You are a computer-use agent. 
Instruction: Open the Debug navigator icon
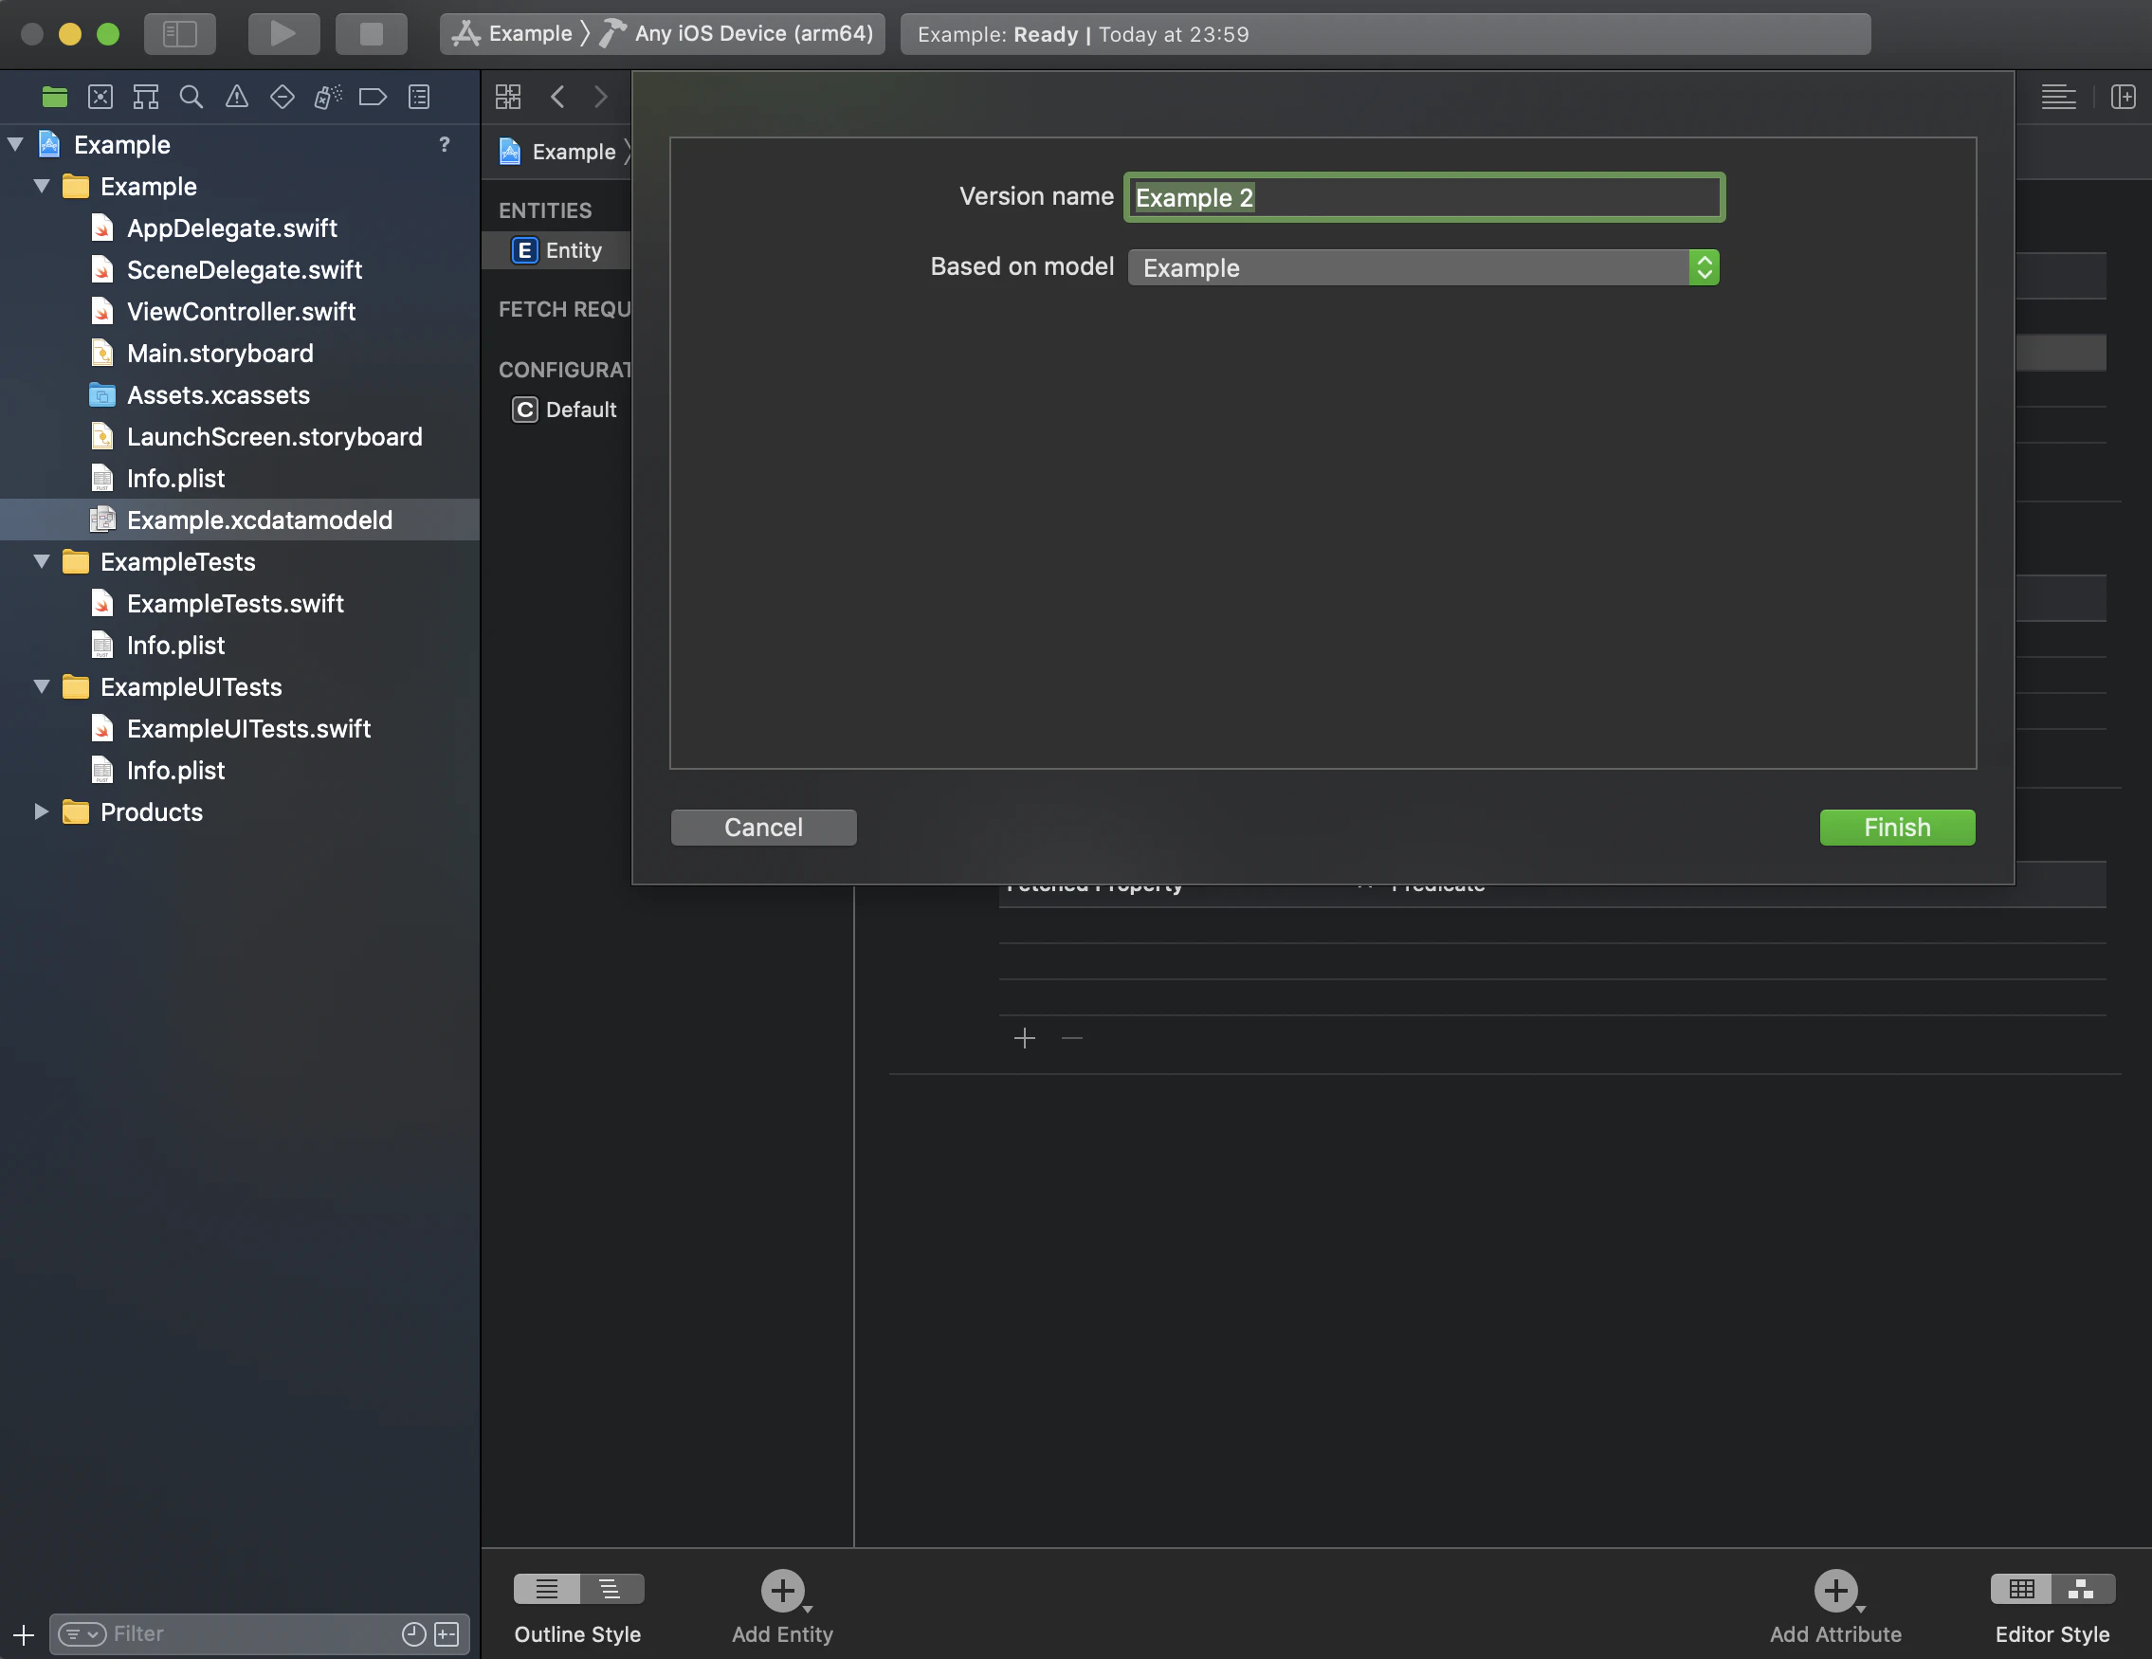tap(327, 97)
